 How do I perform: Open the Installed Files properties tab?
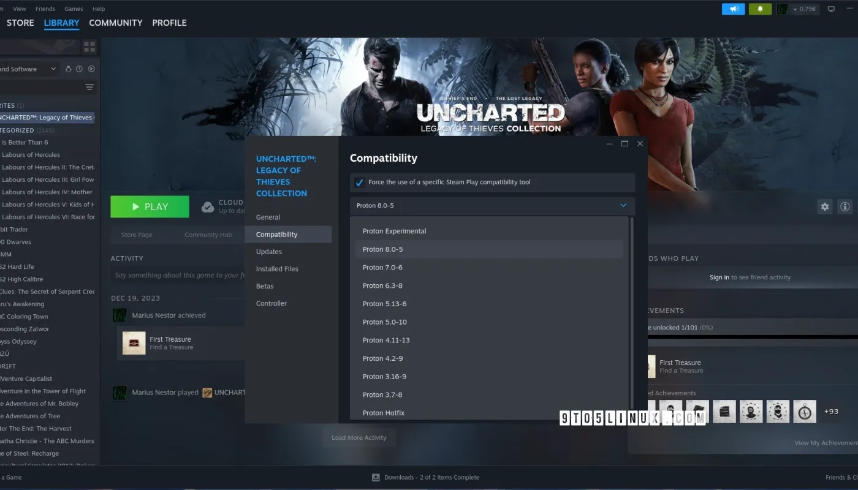[x=288, y=269]
